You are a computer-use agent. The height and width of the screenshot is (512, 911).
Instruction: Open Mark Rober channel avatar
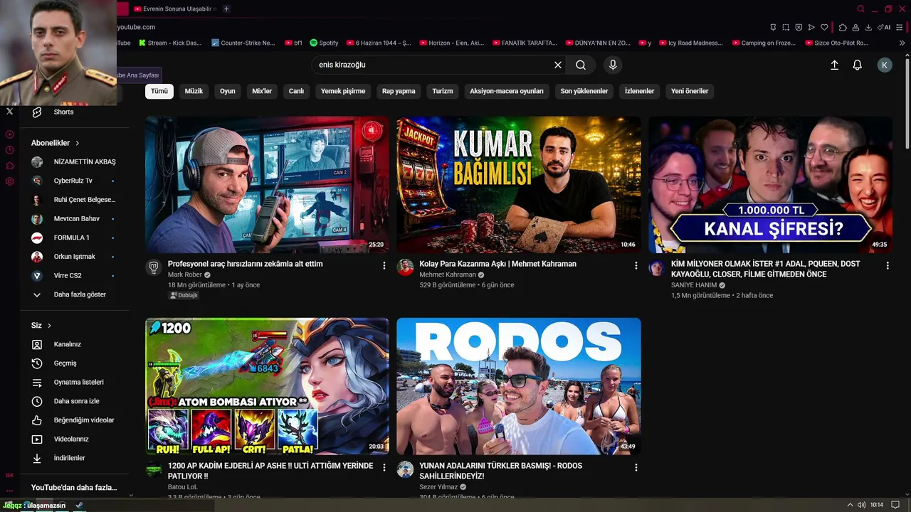coord(153,267)
